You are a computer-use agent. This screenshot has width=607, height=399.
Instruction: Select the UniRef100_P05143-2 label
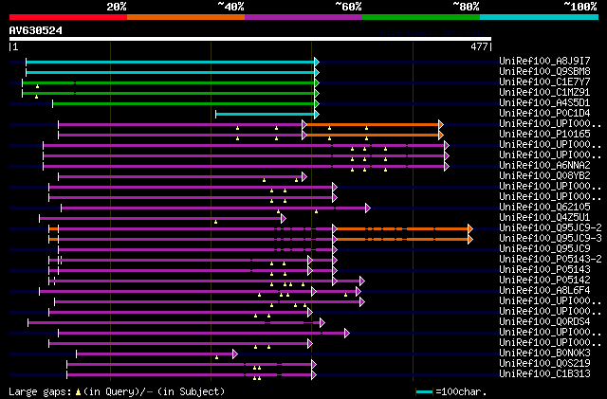tap(550, 260)
